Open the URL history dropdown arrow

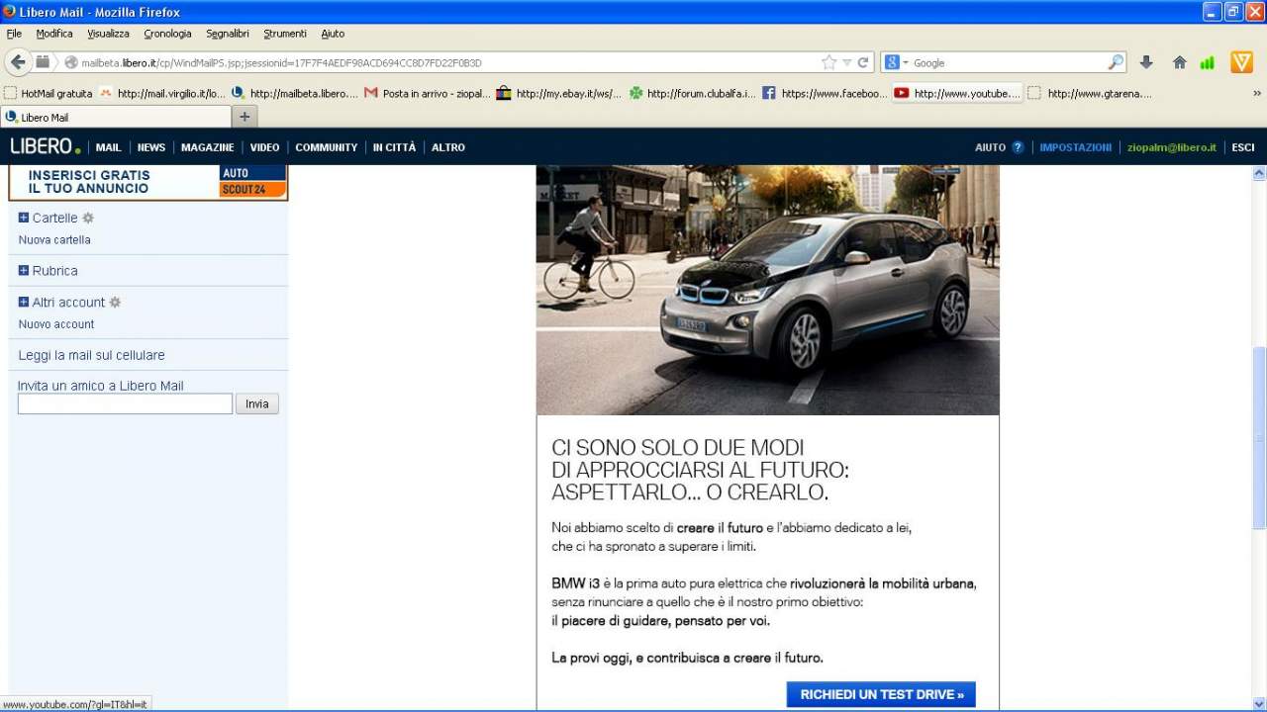(x=846, y=62)
